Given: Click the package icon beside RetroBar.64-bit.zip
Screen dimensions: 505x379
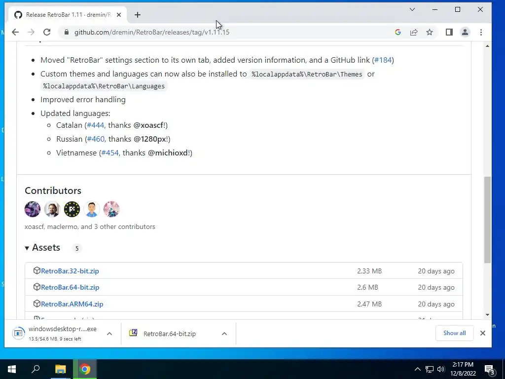Looking at the screenshot, I should [36, 287].
